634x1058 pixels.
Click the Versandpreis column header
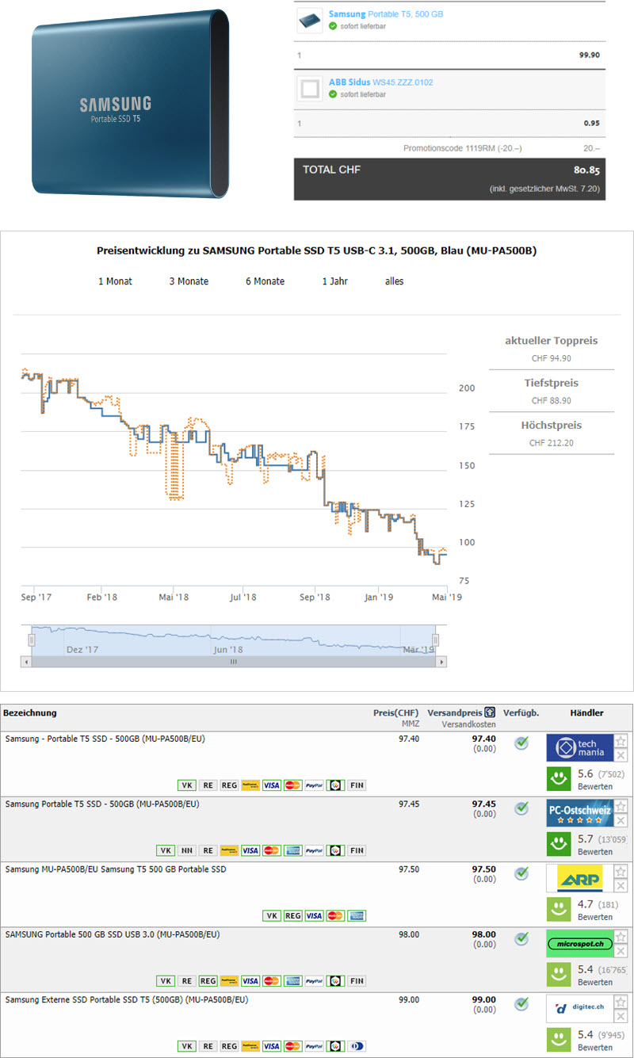pyautogui.click(x=455, y=713)
